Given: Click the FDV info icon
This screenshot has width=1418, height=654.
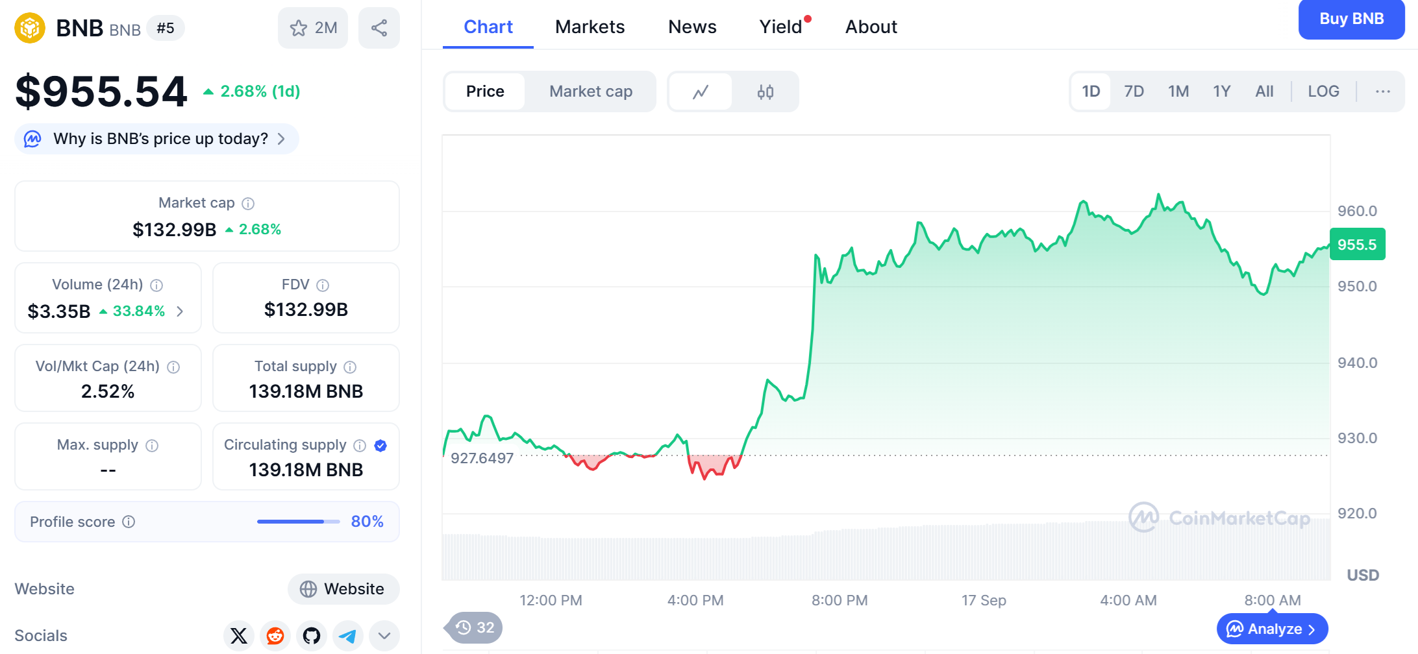Looking at the screenshot, I should (323, 285).
